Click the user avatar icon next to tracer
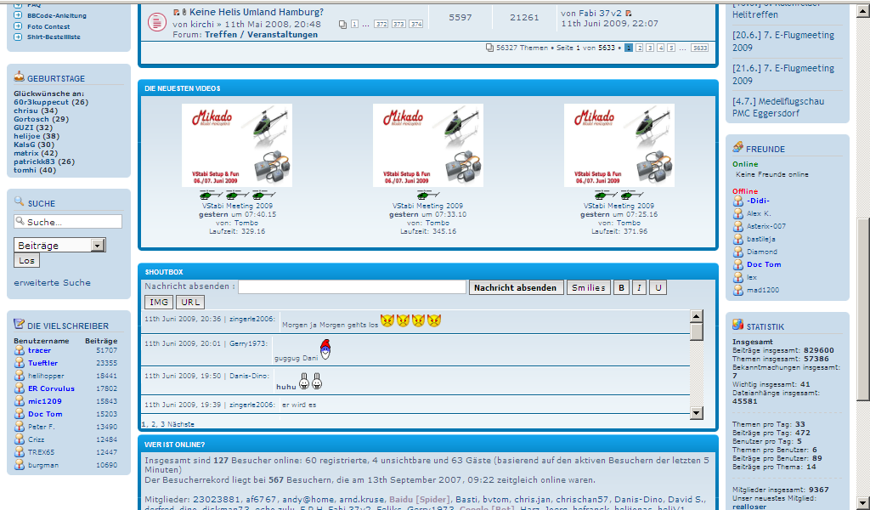This screenshot has width=870, height=510. [20, 350]
